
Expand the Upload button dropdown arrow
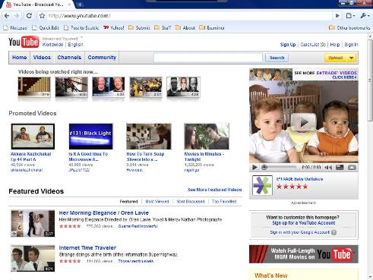pyautogui.click(x=352, y=58)
